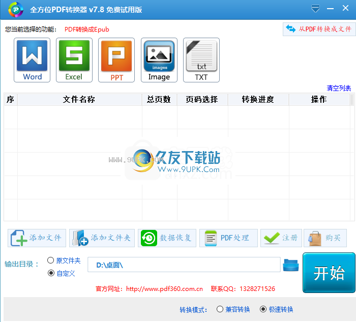Open the official website http://www.pdf360.com.cn link

(164, 289)
